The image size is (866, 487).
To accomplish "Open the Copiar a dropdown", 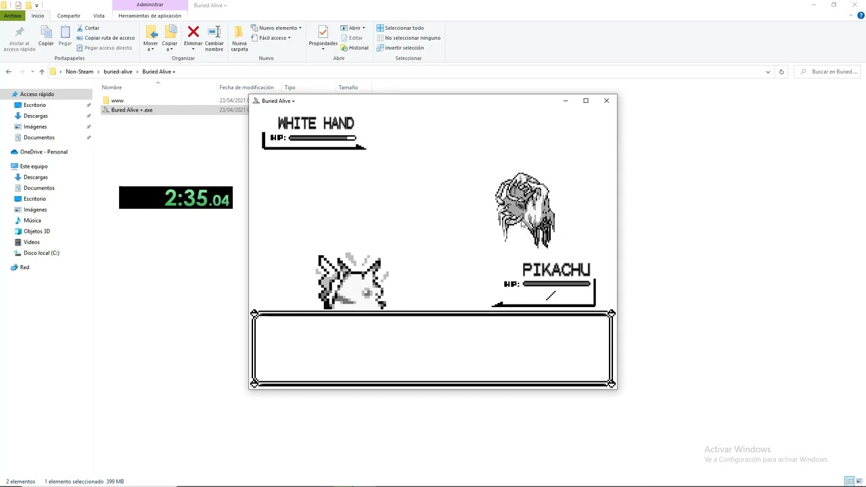I will (170, 38).
